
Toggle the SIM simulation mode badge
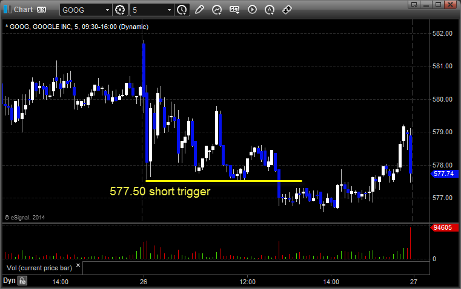[x=41, y=10]
